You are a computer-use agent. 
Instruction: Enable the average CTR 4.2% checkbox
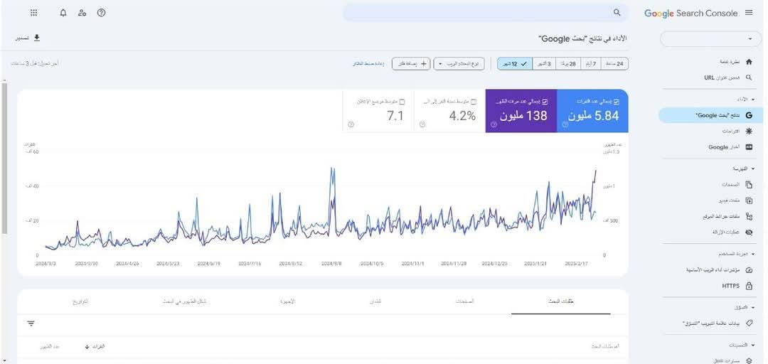(x=473, y=102)
